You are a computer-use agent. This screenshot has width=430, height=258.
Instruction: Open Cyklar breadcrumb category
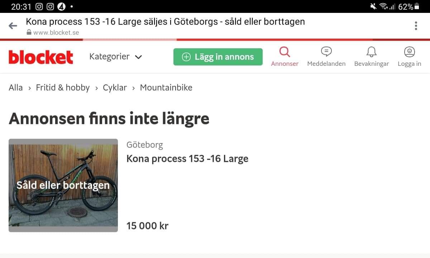pyautogui.click(x=115, y=88)
